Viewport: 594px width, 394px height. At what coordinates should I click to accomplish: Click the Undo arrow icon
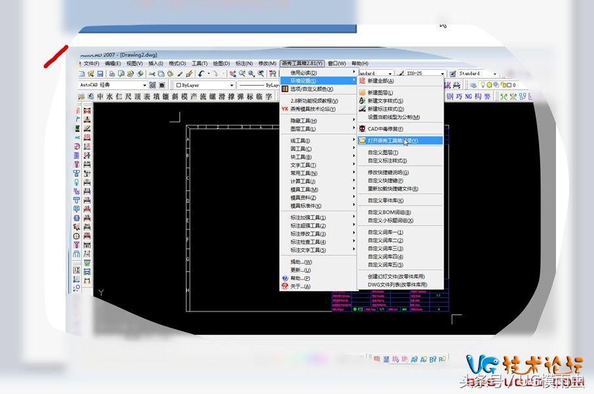[x=201, y=74]
